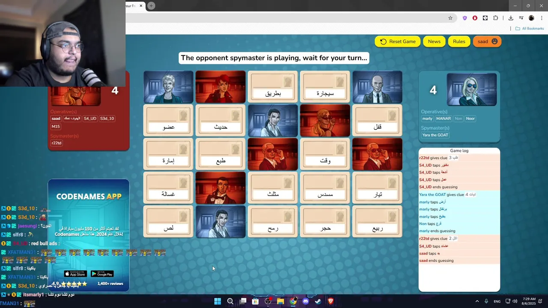Open Windows taskbar Search
The width and height of the screenshot is (548, 308).
coord(230,301)
